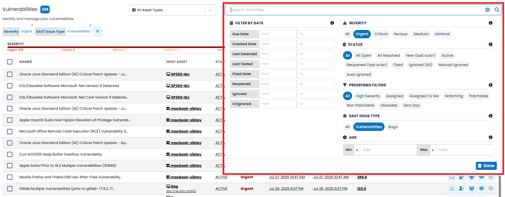Click the group-assign icon in the Gitlab row
This screenshot has width=505, height=197.
click(x=472, y=189)
